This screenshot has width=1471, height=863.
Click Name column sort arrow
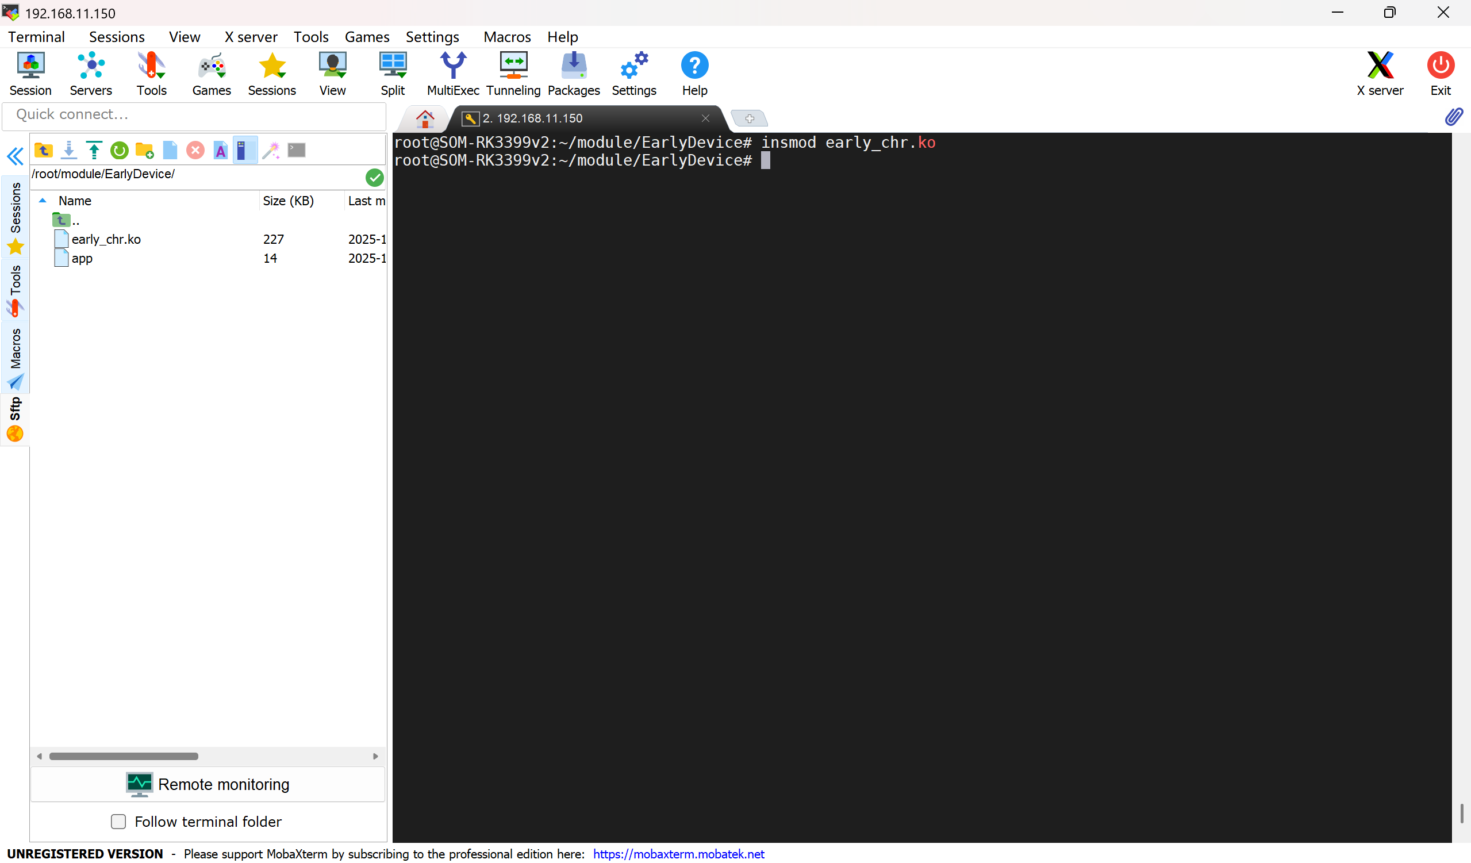click(x=43, y=201)
